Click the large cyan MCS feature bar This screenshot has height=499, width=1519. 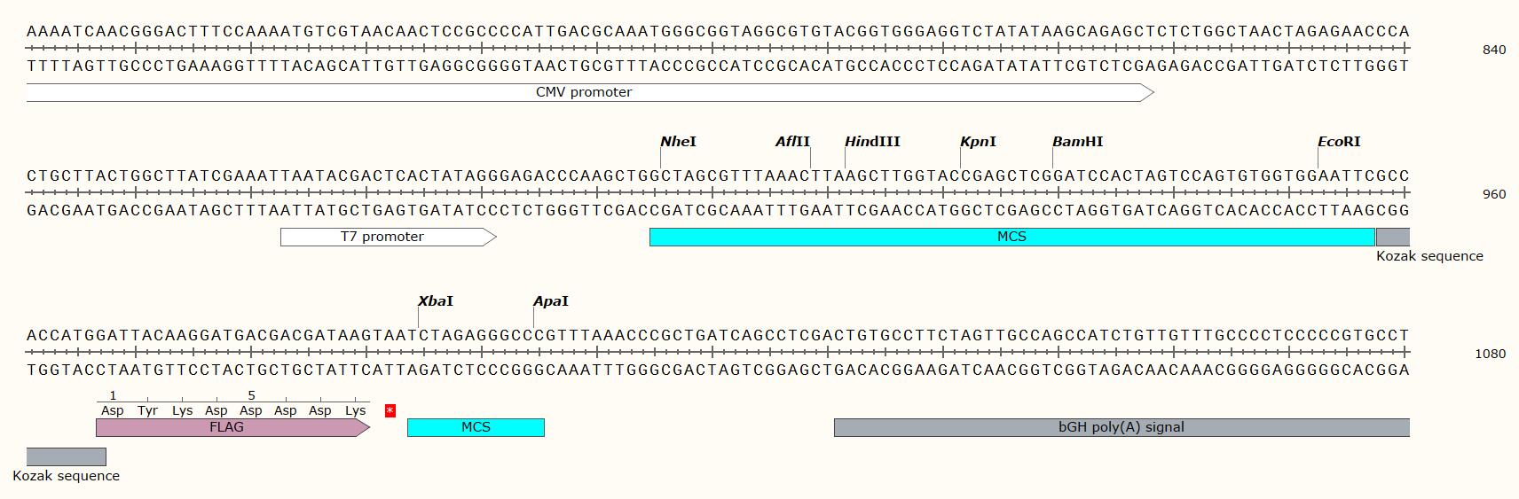tap(1011, 237)
